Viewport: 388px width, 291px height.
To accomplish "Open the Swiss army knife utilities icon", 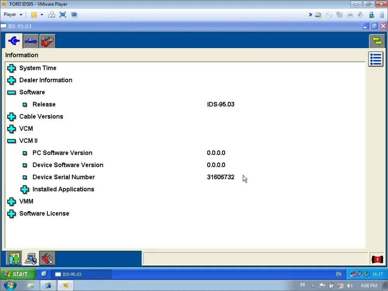I will pos(47,258).
